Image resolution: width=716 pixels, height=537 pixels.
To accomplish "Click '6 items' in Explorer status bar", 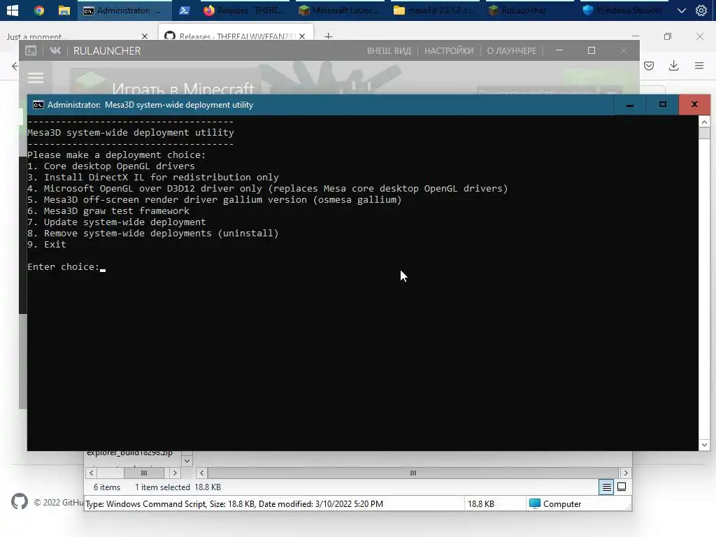I will coord(107,487).
